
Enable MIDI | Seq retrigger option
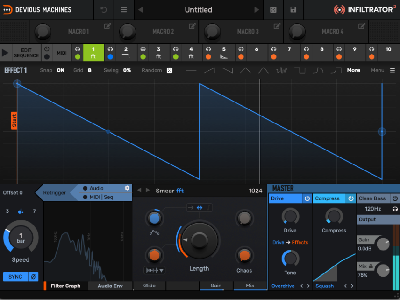point(98,197)
